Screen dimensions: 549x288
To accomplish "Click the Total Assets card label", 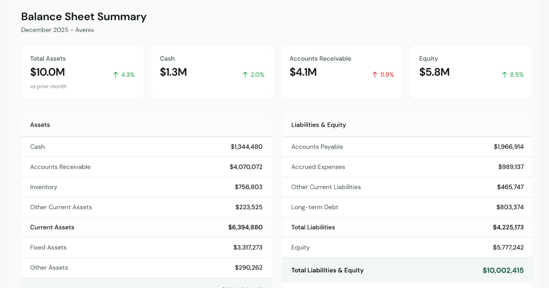I will (48, 59).
